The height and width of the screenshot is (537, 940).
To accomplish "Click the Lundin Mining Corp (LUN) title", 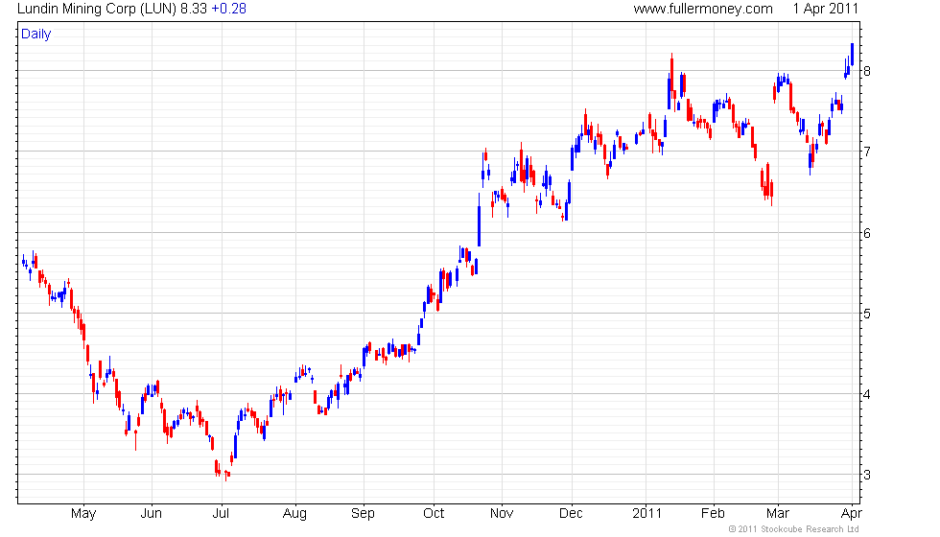I will (x=97, y=9).
